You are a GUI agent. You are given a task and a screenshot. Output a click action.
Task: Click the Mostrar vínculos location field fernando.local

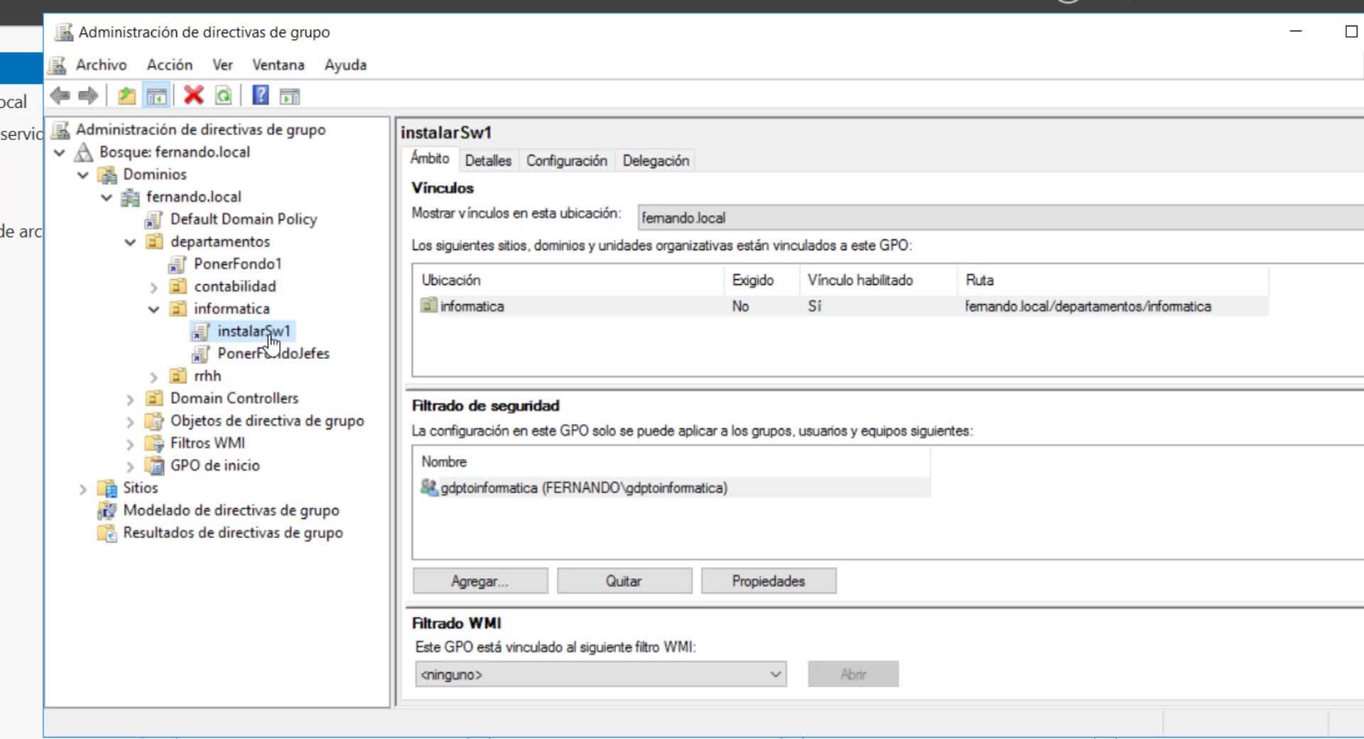[x=1000, y=217]
